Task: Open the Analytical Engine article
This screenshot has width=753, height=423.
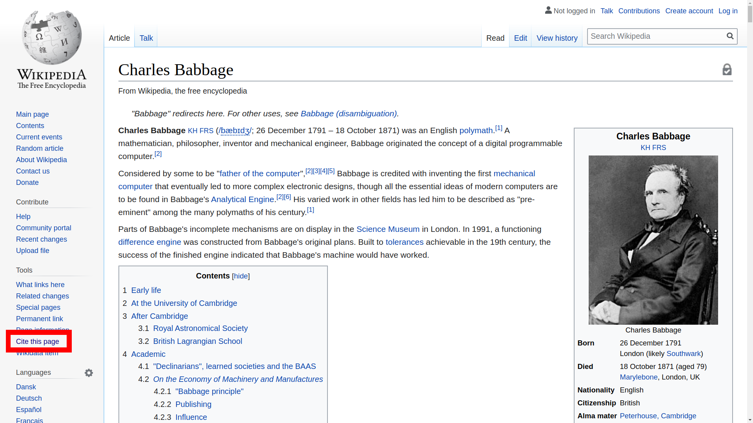Action: click(x=242, y=199)
